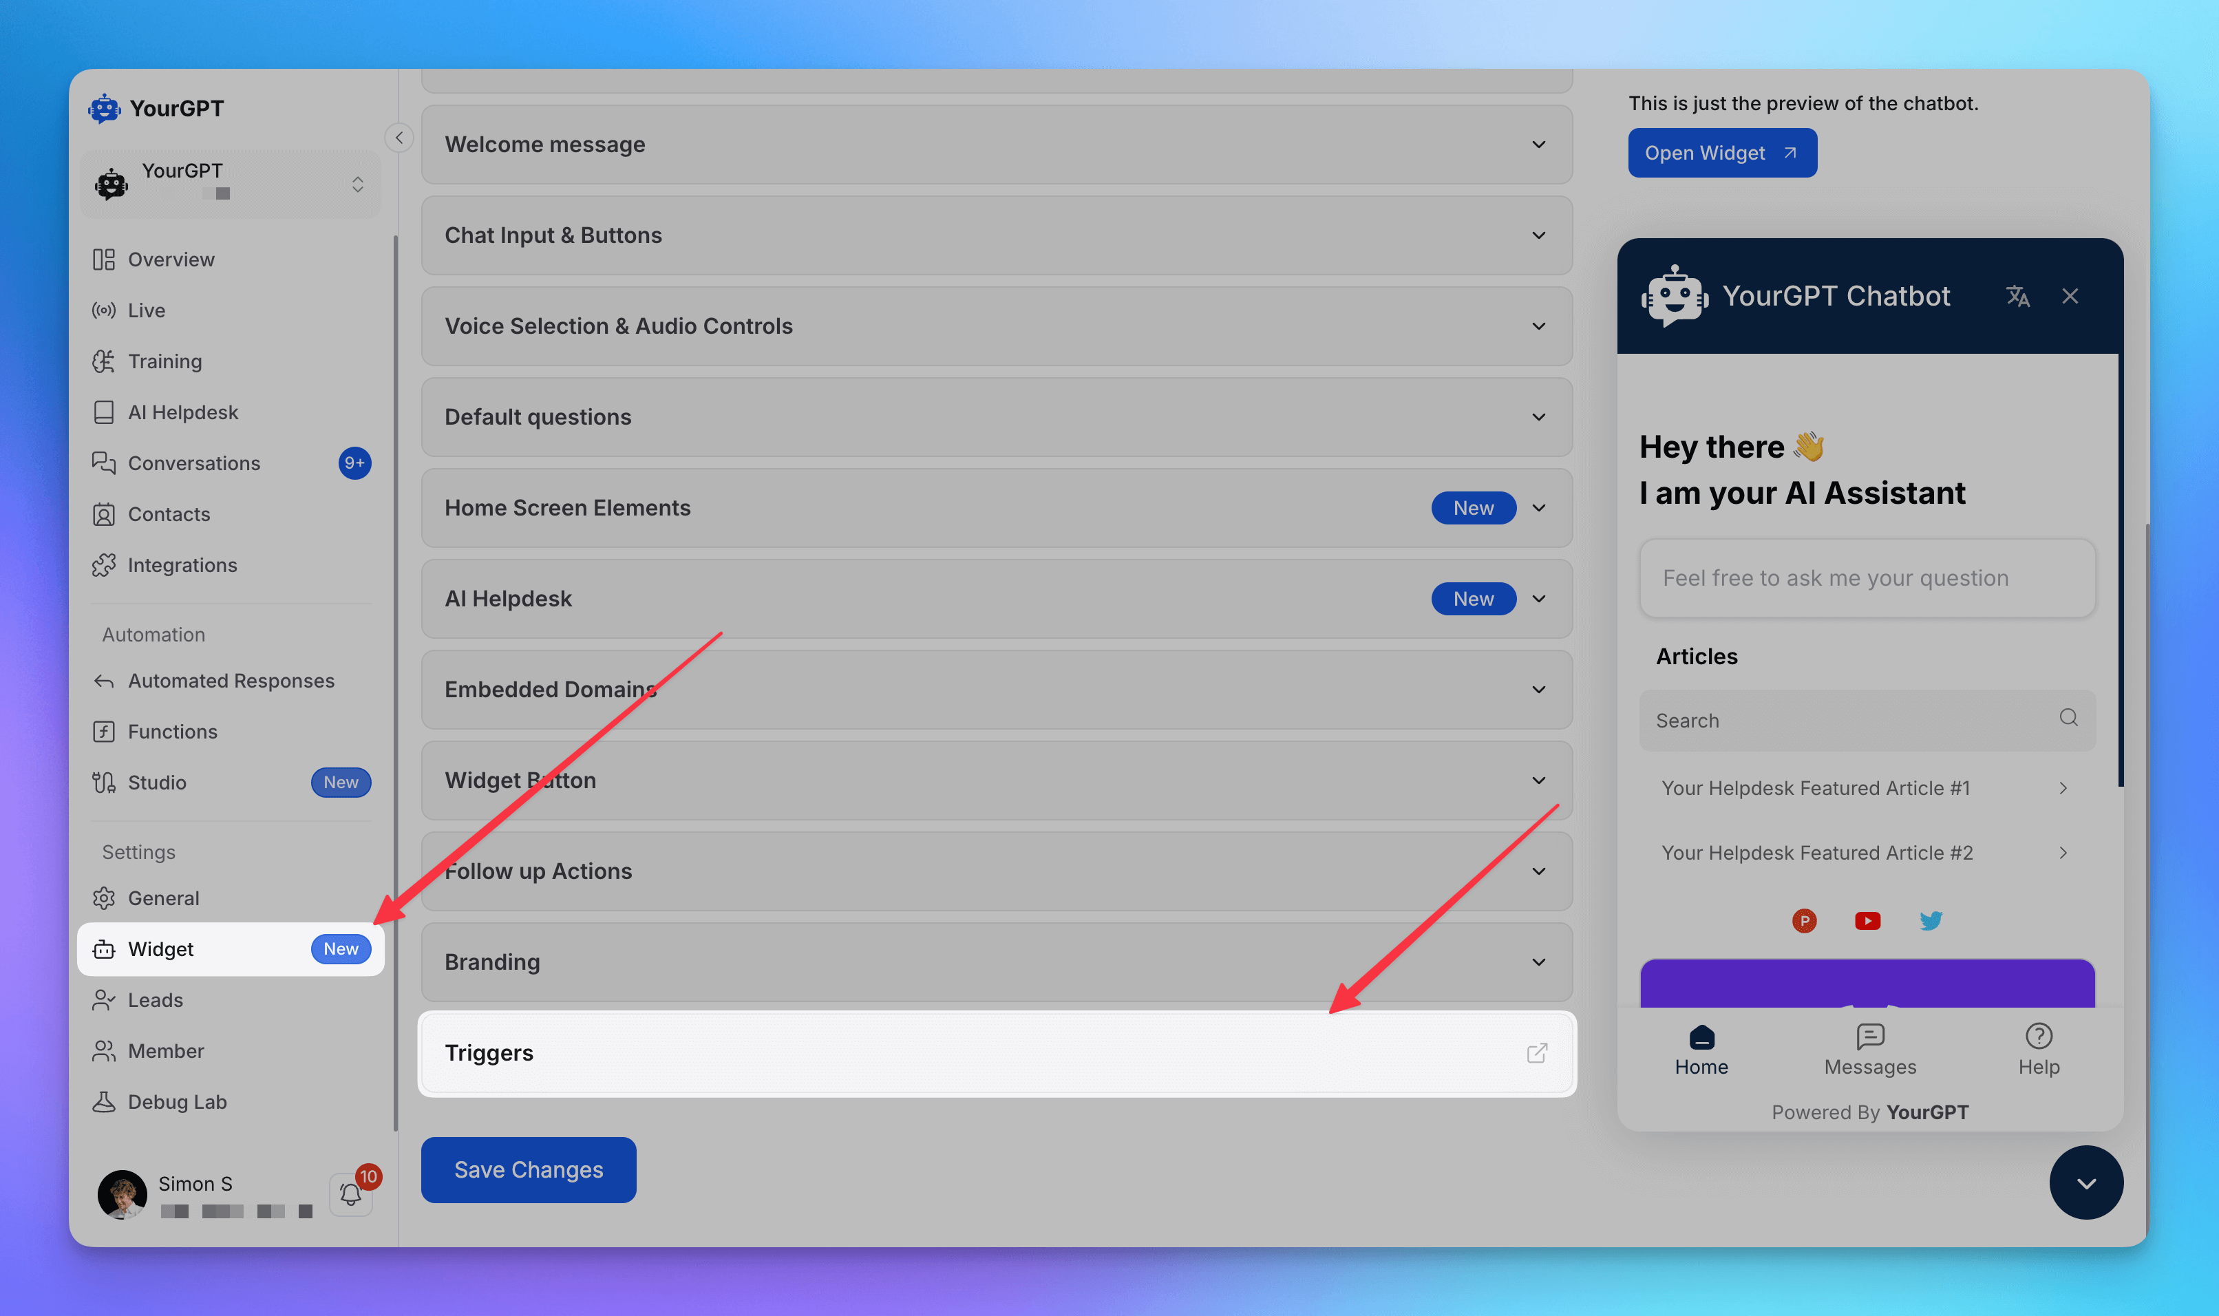The image size is (2219, 1316).
Task: Click the Widget New badge in sidebar
Action: tap(341, 949)
